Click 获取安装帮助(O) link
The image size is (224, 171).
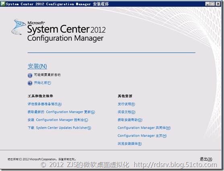(x=130, y=120)
